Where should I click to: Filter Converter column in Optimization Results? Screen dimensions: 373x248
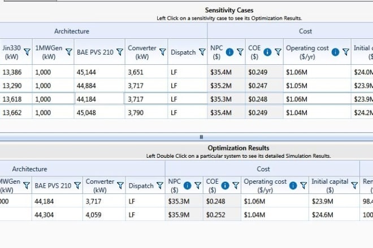pos(120,185)
